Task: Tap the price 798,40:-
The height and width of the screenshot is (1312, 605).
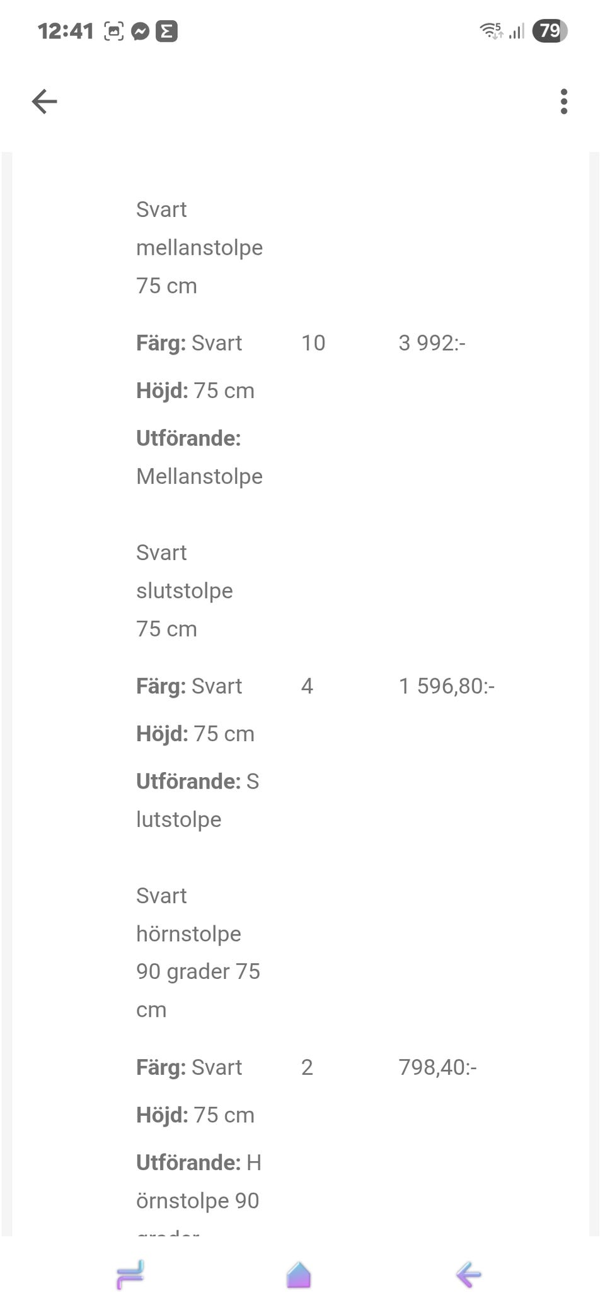Action: [437, 1067]
